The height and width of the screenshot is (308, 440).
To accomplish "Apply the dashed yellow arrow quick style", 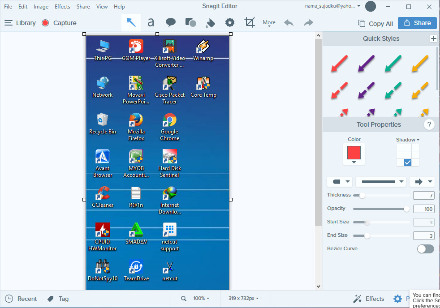I will pyautogui.click(x=420, y=90).
